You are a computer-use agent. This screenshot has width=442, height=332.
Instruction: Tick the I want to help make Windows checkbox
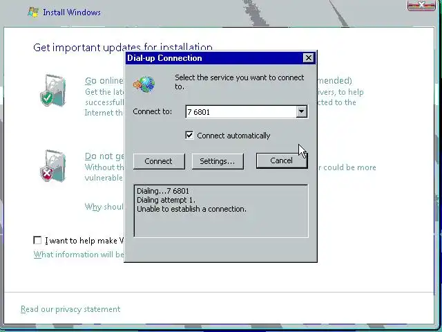tap(37, 240)
